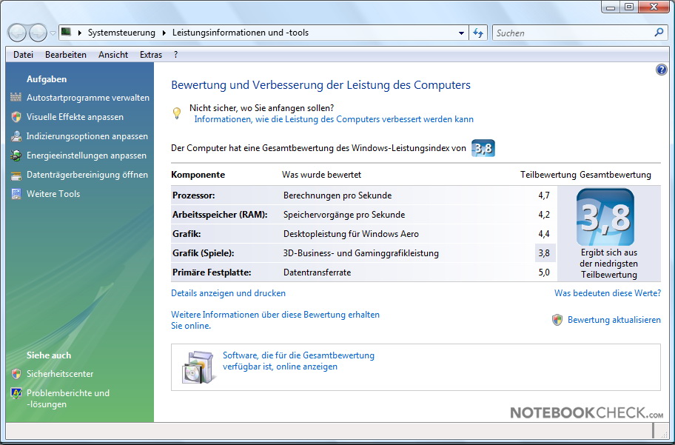This screenshot has width=675, height=445.
Task: Expand the arrow after Systemsteuerung breadcrumb
Action: [164, 33]
